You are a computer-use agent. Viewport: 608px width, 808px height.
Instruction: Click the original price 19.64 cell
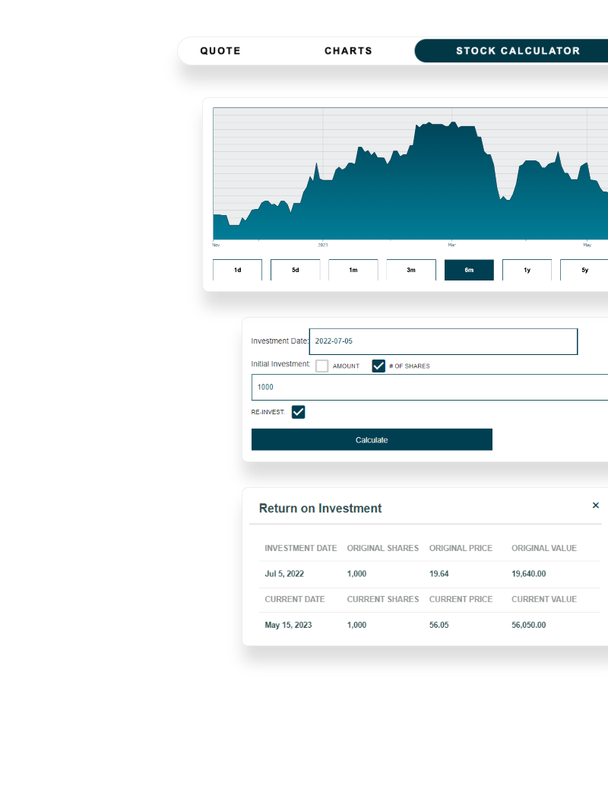[439, 574]
